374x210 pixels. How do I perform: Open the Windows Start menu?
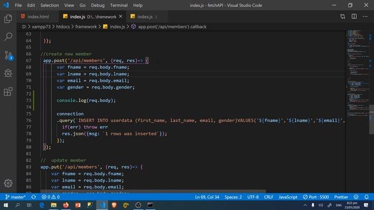point(6,205)
